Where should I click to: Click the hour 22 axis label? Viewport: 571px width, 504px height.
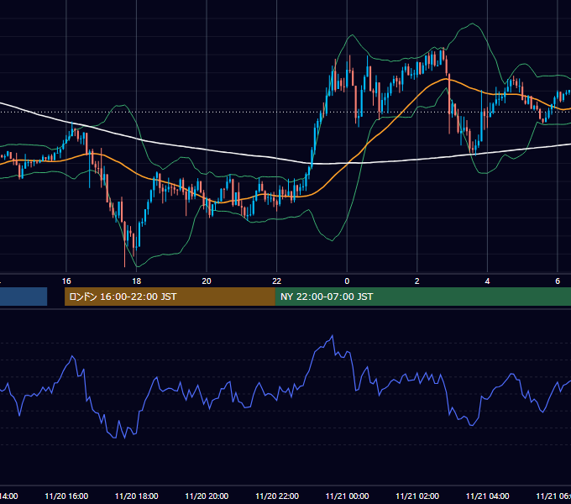click(x=277, y=281)
